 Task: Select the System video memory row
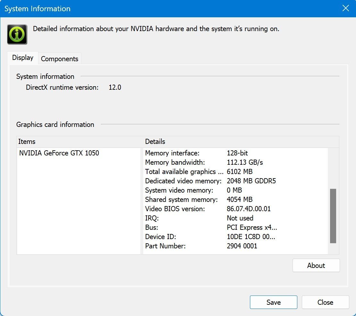[x=235, y=190]
